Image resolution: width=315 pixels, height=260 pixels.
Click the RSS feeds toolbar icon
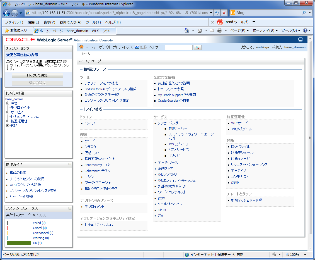pyautogui.click(x=200, y=31)
